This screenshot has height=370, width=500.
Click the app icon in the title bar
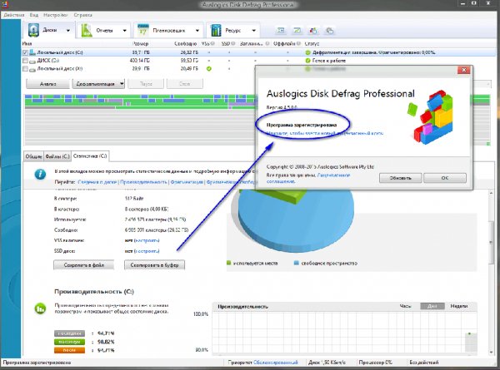click(x=4, y=4)
